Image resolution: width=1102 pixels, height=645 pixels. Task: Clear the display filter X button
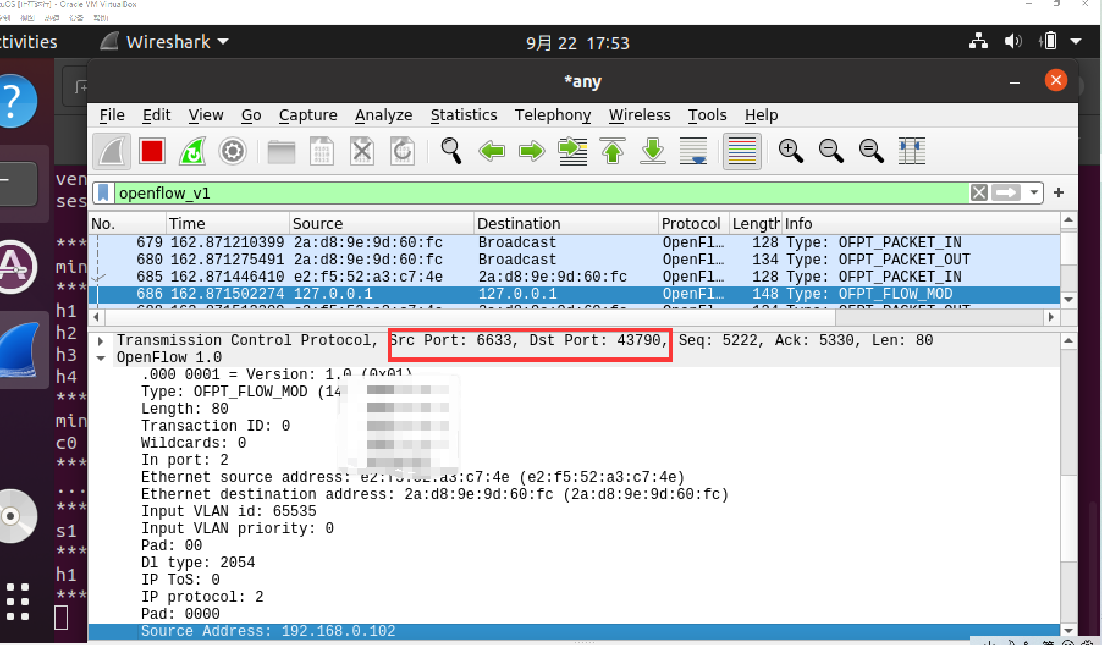coord(979,193)
